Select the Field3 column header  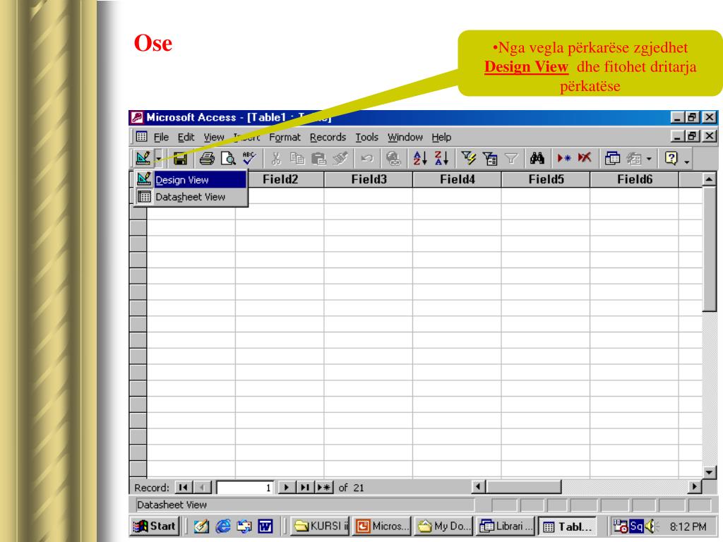369,179
